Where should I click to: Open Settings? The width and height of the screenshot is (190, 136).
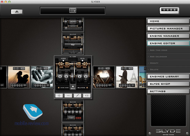pyautogui.click(x=168, y=91)
